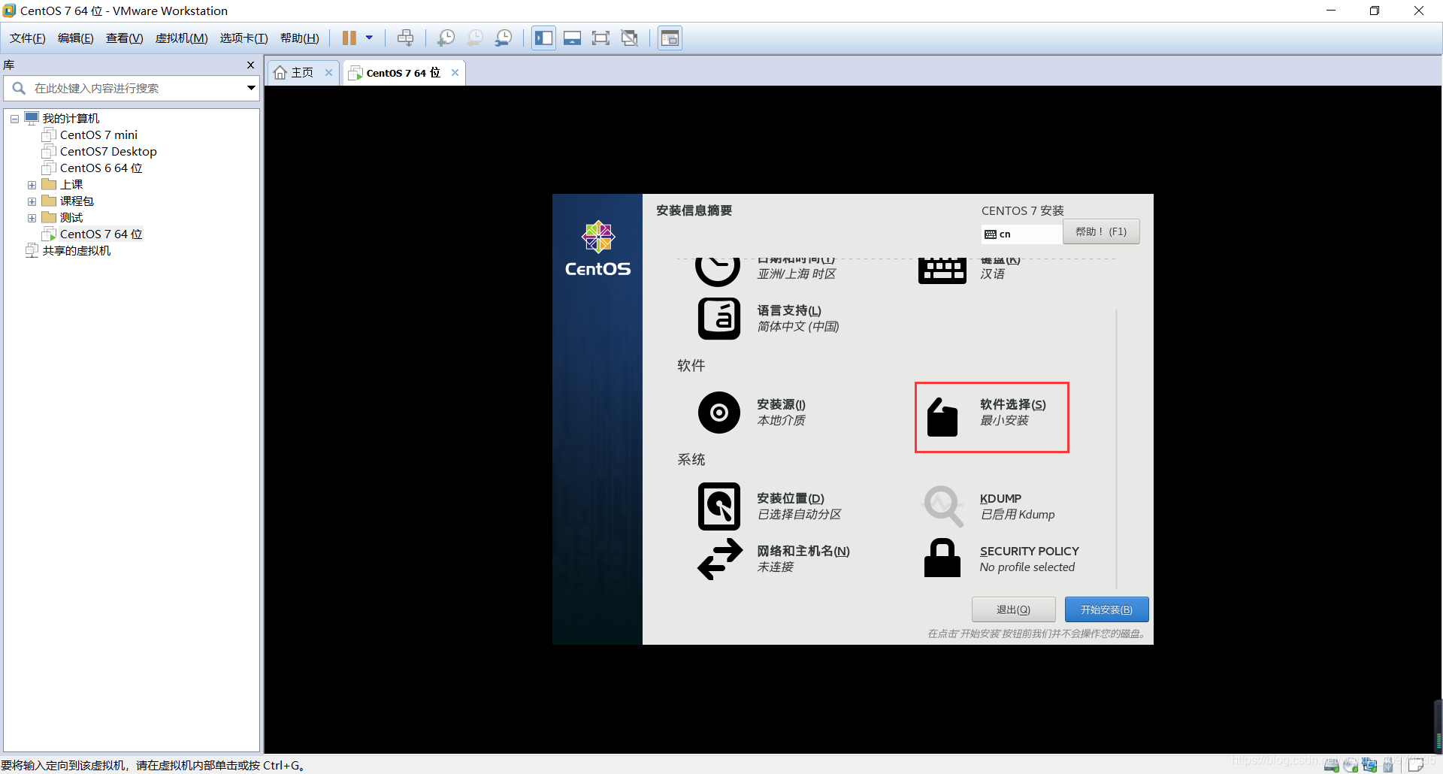
Task: Open the 文件(F) menu
Action: [28, 38]
